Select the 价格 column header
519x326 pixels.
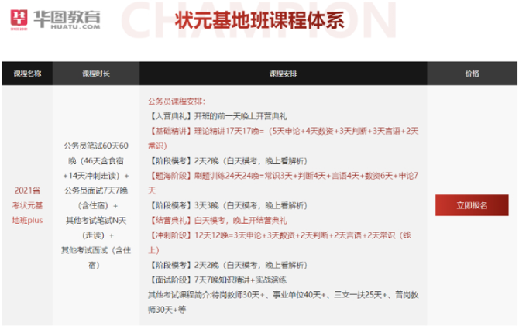472,74
